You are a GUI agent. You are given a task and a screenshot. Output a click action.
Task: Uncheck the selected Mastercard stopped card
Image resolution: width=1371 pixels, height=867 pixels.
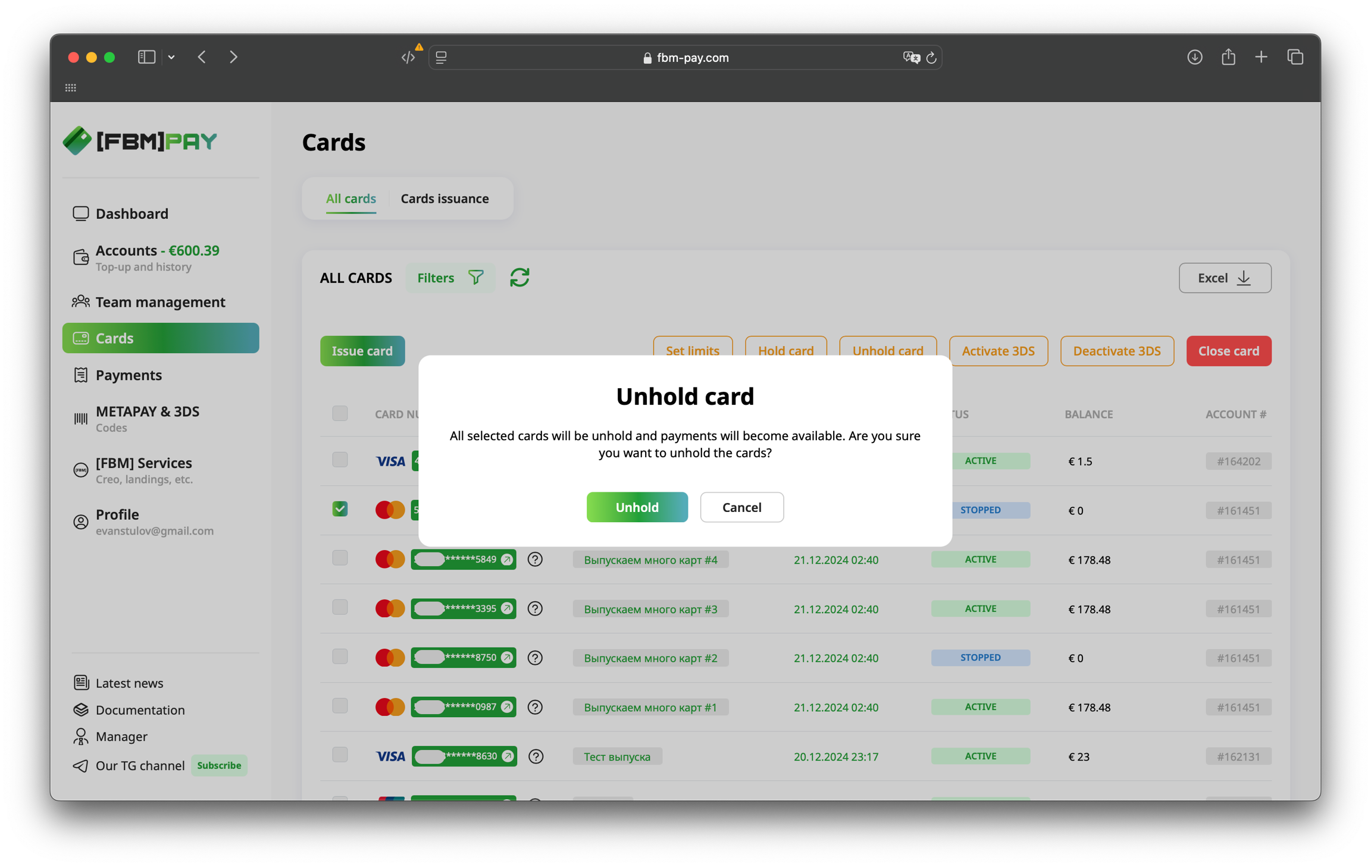click(340, 509)
